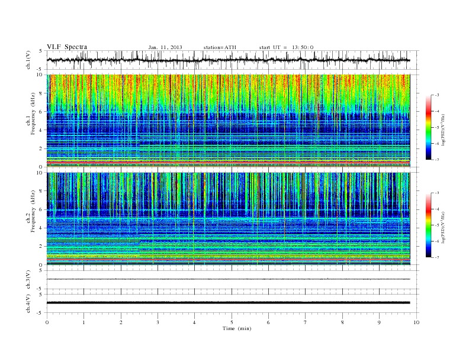Select the ch.4 thick waveform trace

(228, 303)
